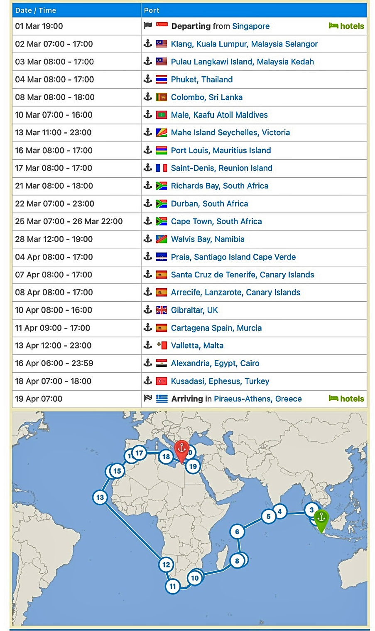Select map marker number 13
The width and height of the screenshot is (375, 631).
click(100, 497)
